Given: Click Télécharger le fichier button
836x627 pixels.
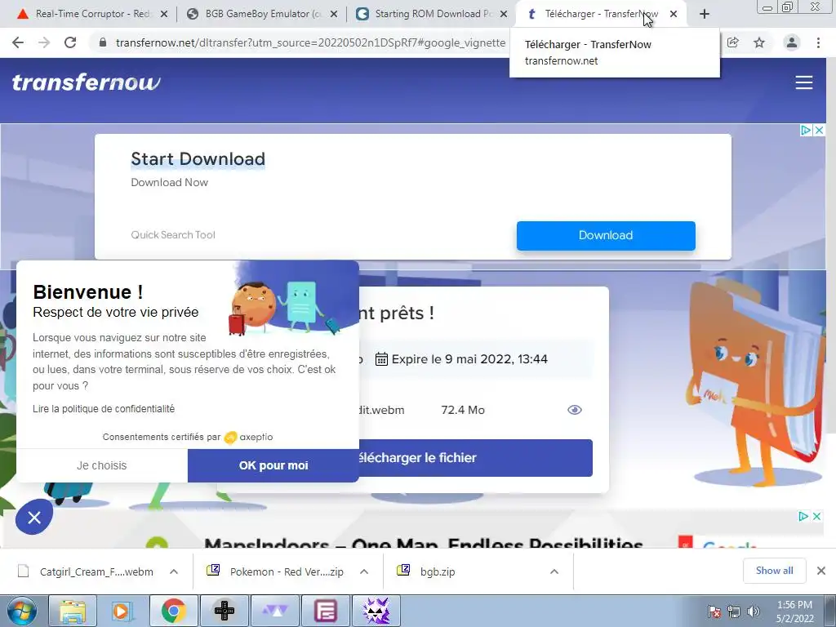Looking at the screenshot, I should pos(476,458).
